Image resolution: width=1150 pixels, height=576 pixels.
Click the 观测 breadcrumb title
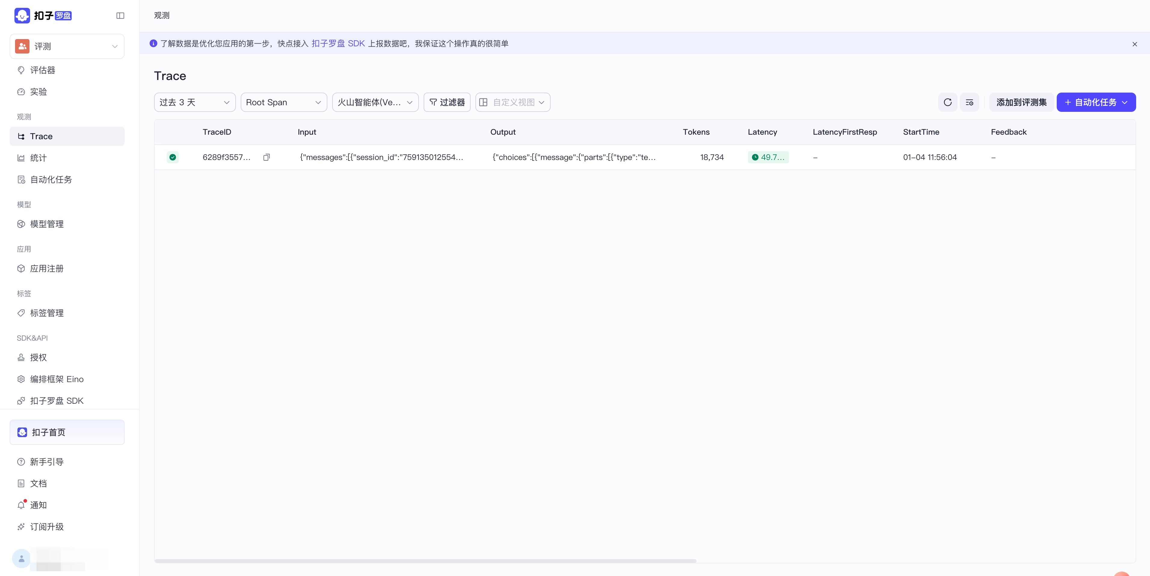(162, 16)
